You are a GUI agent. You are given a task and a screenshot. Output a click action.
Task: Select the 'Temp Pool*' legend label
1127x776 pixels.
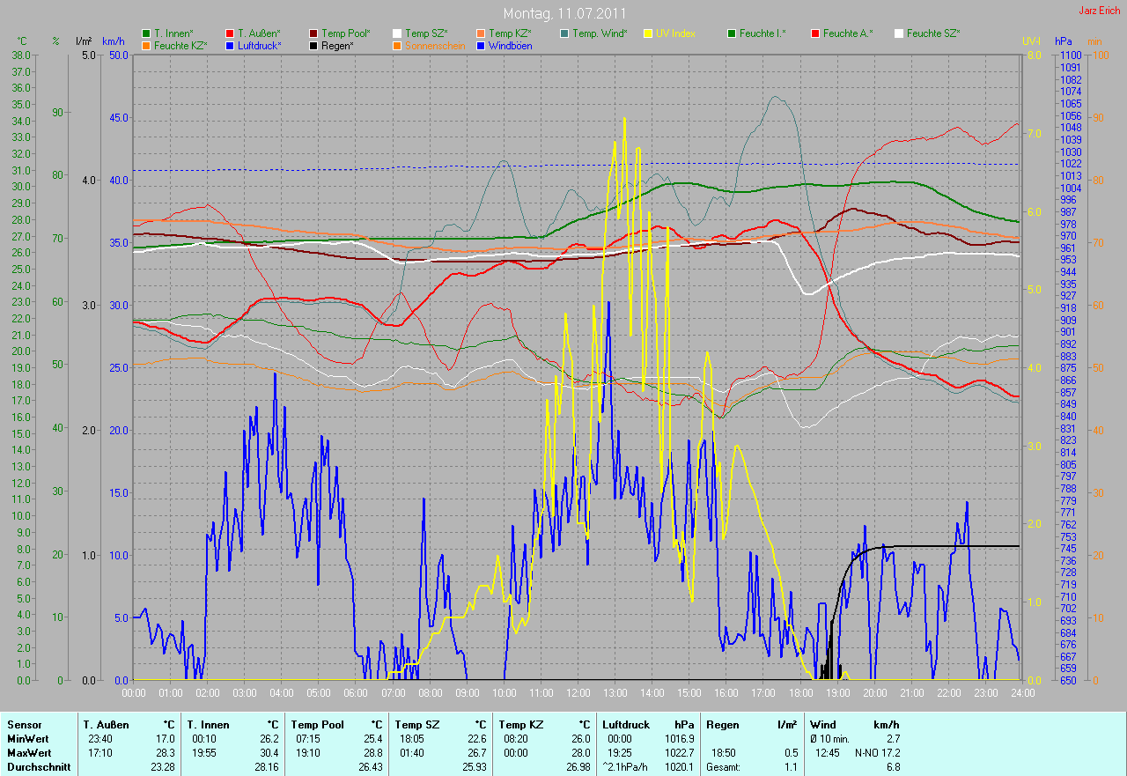point(346,33)
